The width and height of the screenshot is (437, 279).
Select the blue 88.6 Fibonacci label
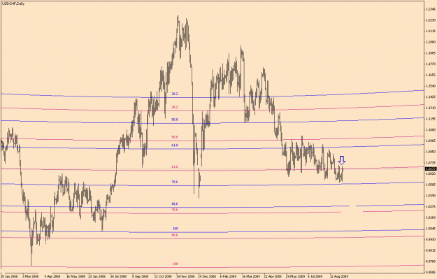pos(175,203)
